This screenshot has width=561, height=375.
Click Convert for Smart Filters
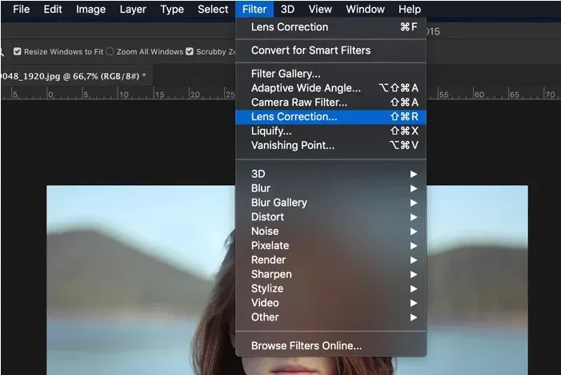[x=311, y=50]
